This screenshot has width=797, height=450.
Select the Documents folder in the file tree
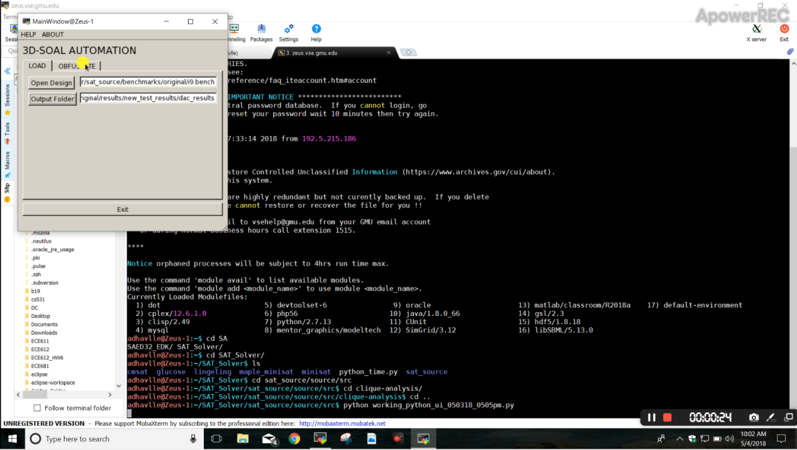tap(44, 325)
